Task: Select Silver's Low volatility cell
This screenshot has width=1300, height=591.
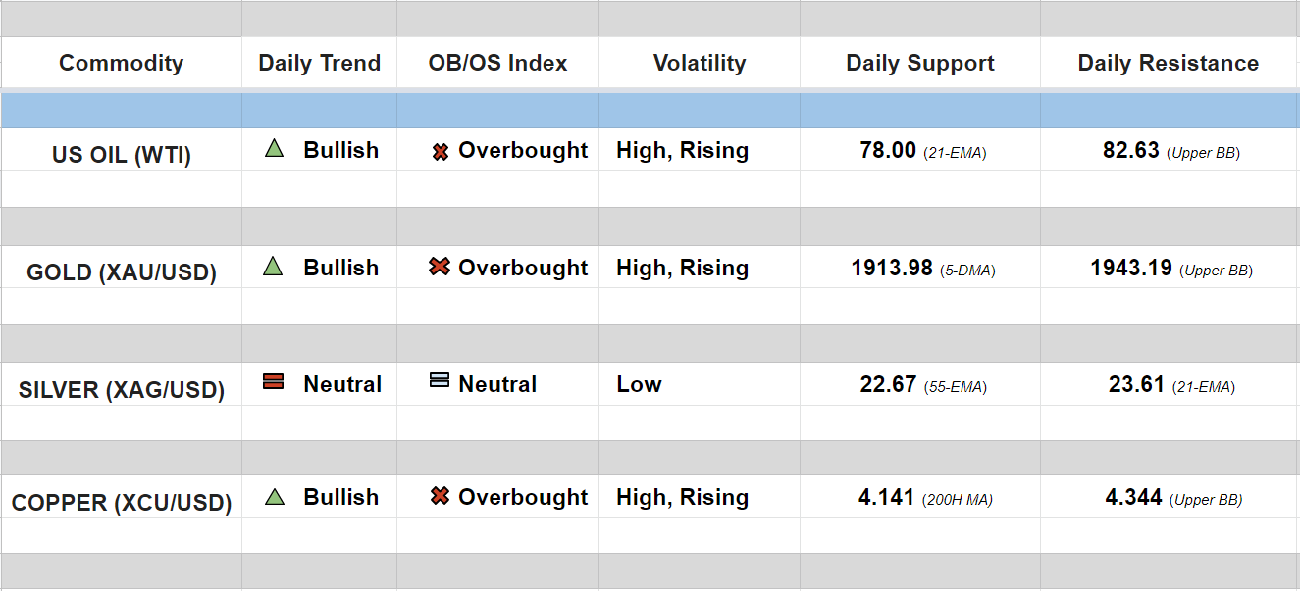Action: (639, 384)
